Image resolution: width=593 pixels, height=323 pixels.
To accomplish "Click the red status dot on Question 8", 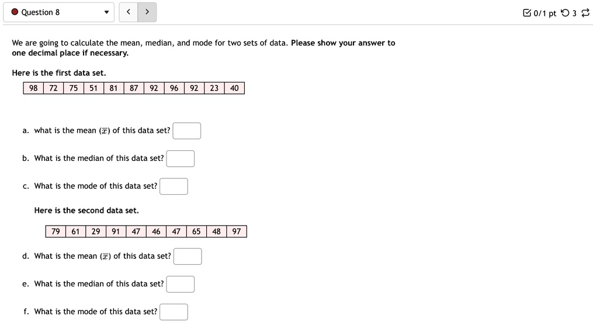I will click(15, 12).
